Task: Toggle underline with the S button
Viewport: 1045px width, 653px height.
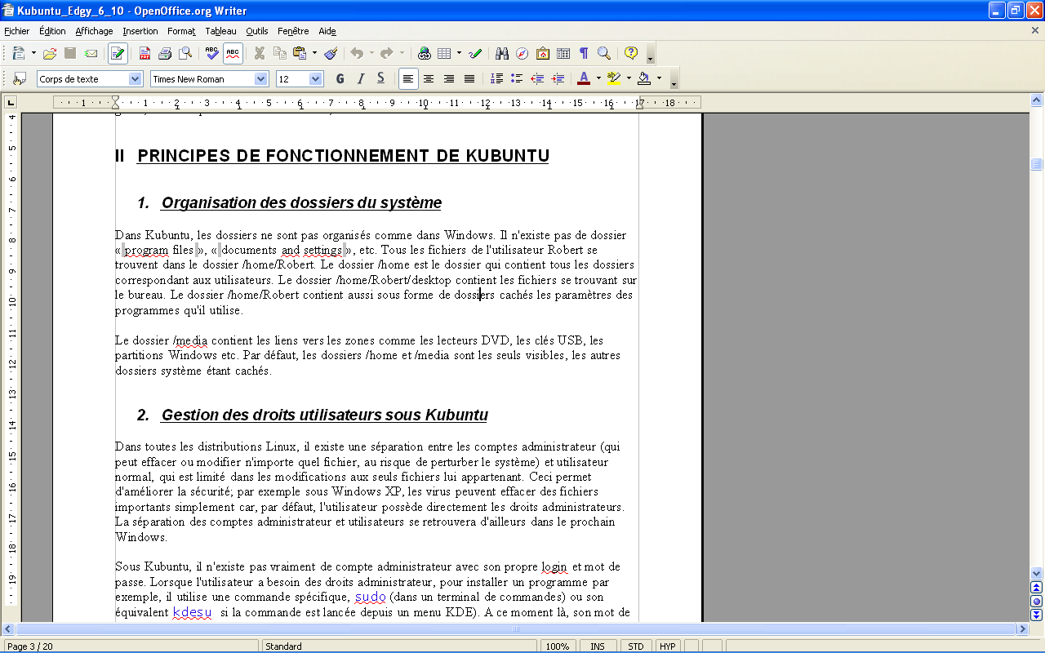Action: click(380, 78)
